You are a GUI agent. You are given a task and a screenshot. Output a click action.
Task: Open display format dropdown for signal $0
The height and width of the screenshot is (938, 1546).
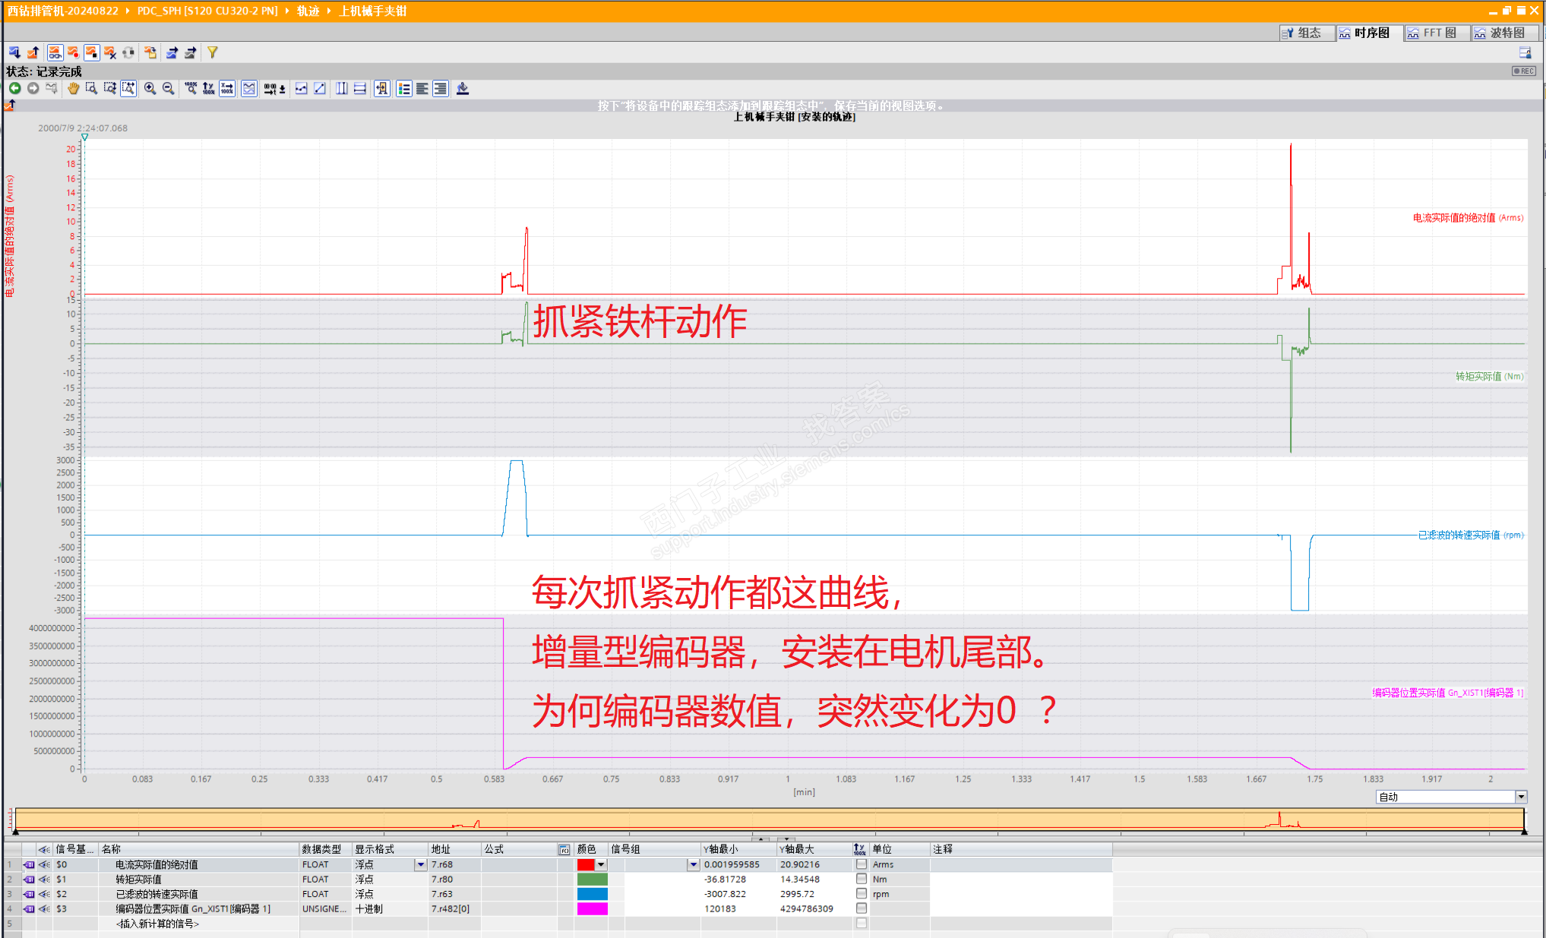[x=420, y=864]
